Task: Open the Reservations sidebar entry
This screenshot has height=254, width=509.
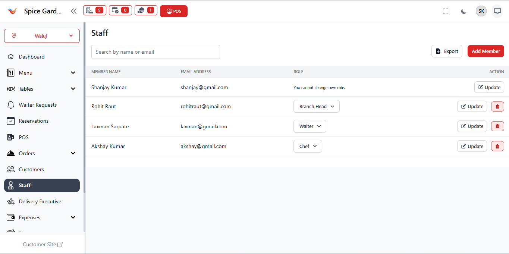Action: point(33,120)
